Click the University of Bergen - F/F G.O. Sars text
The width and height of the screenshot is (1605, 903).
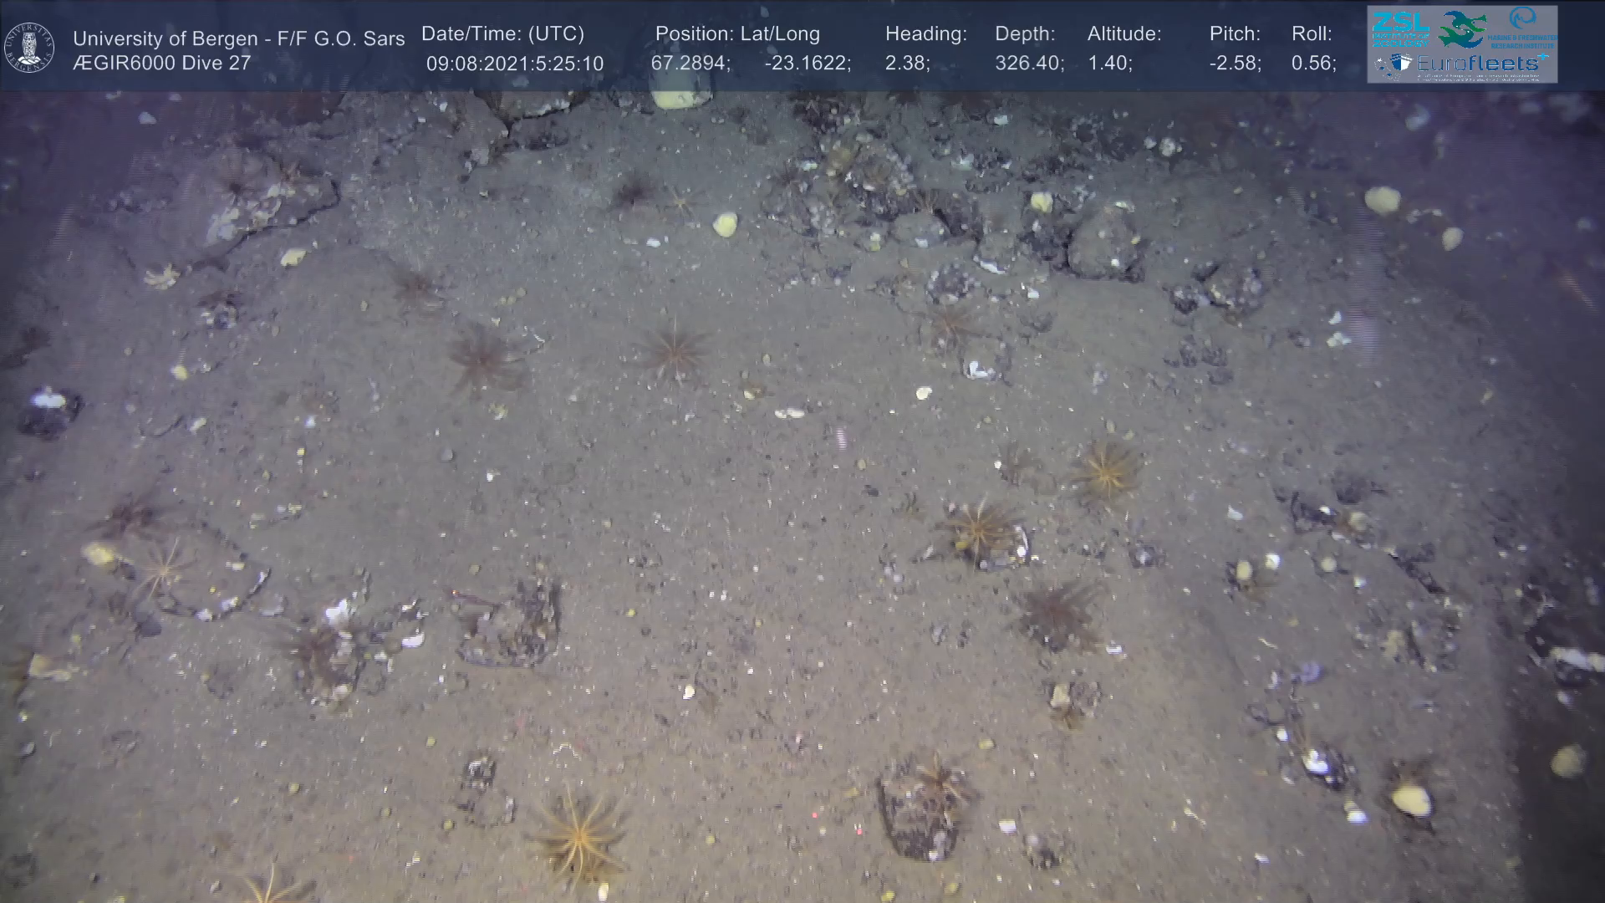[x=238, y=38]
